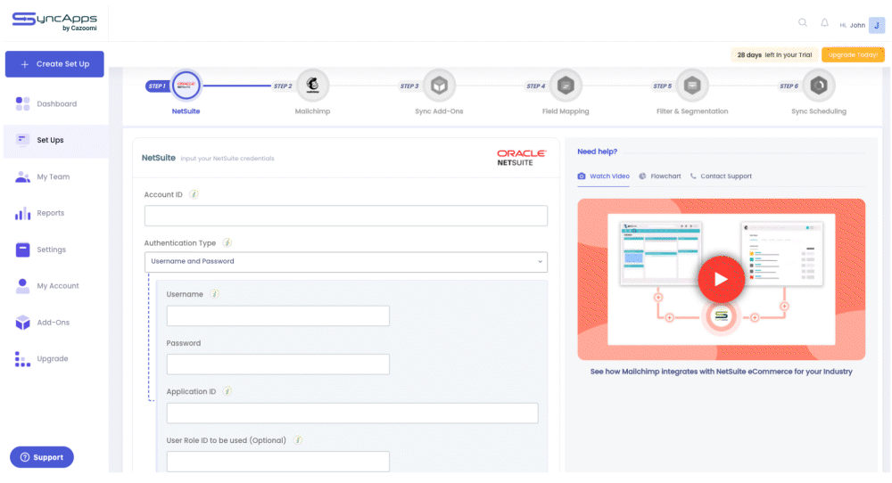This screenshot has height=483, width=892.
Task: Open the search magnifier icon
Action: [x=803, y=23]
